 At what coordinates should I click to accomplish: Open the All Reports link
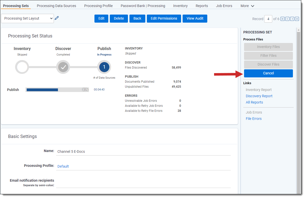254,102
